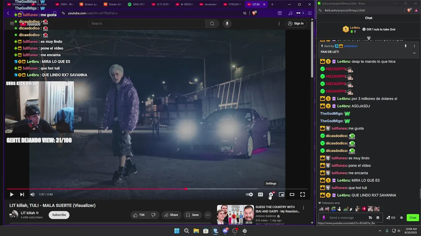Click Gift 1 sub to take 2nd
The image size is (421, 236).
click(379, 29)
